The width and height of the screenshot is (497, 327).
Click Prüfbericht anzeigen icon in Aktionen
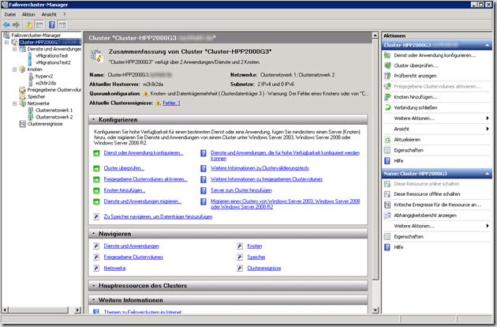387,76
